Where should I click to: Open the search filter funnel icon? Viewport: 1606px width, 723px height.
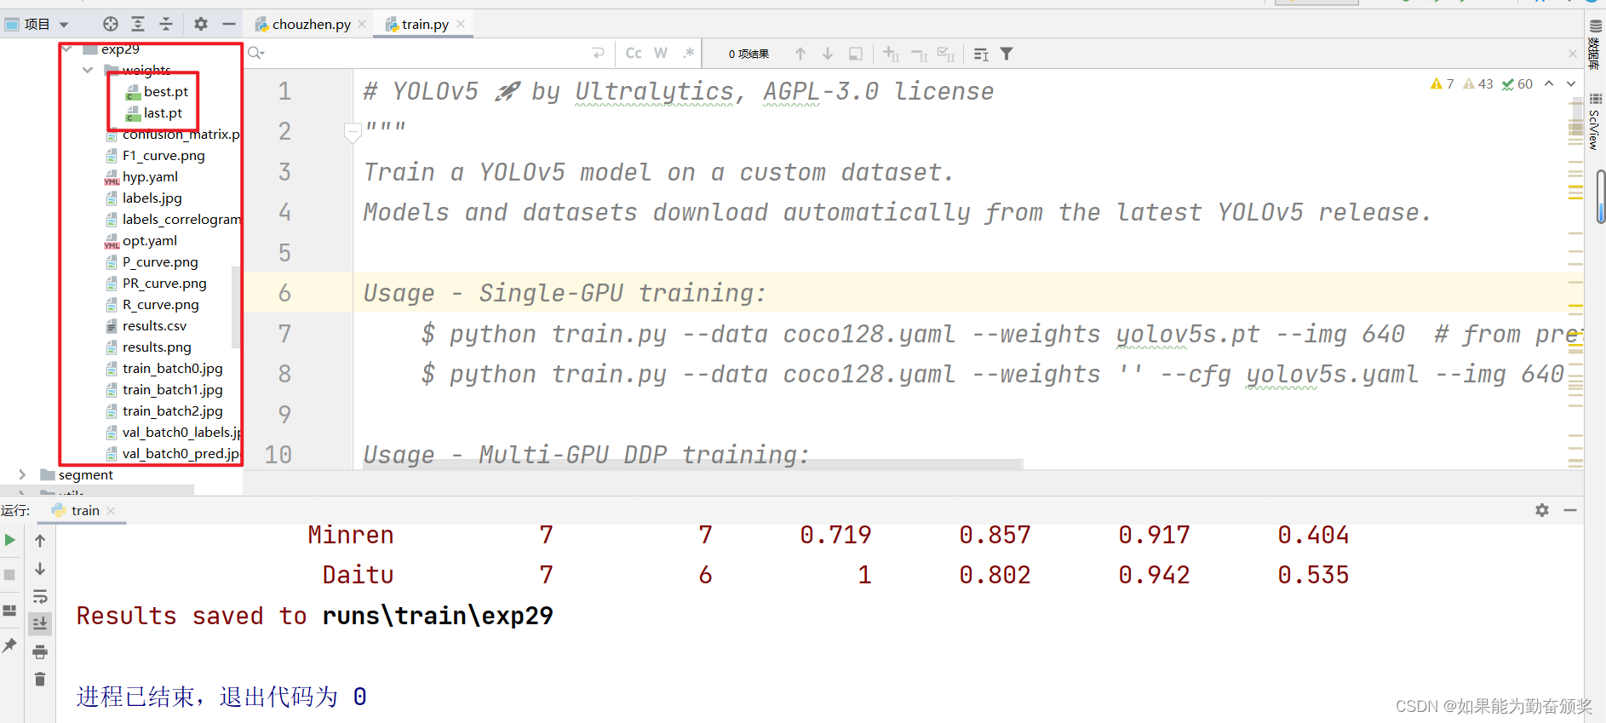tap(1007, 54)
